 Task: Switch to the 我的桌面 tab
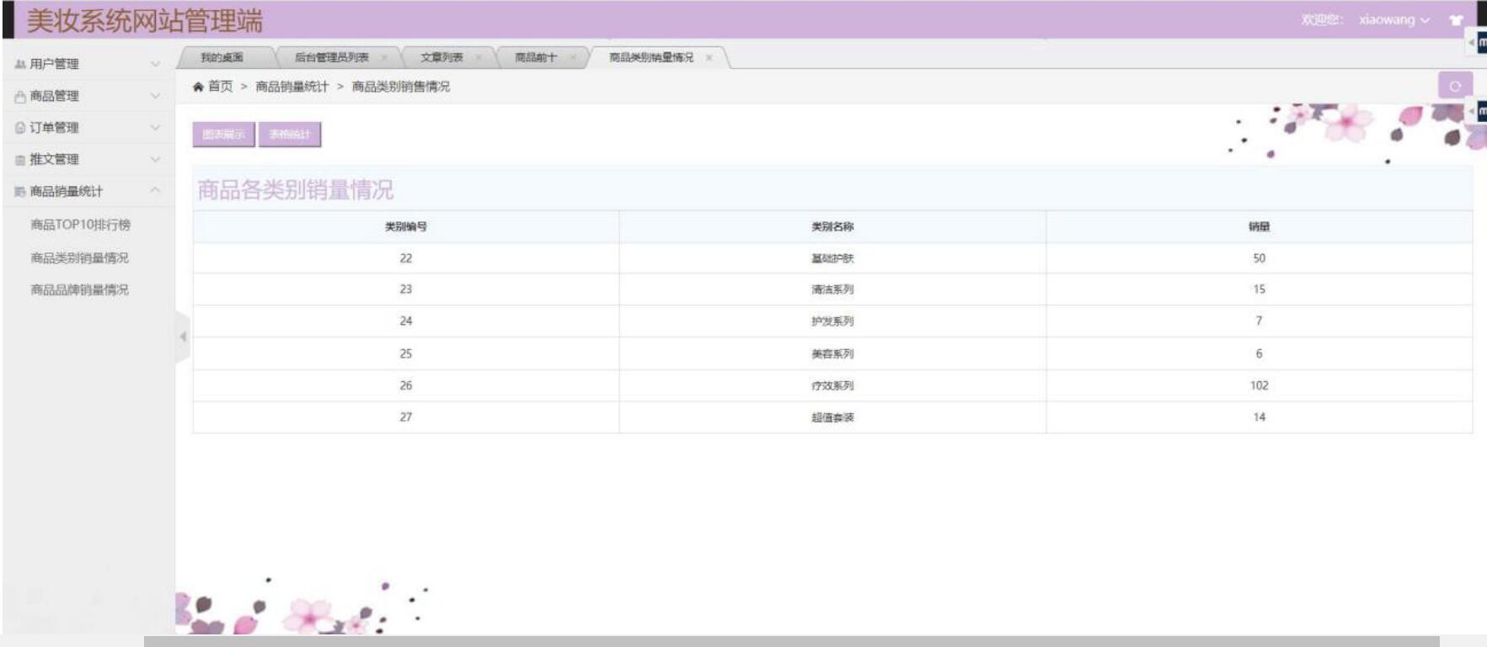(222, 57)
